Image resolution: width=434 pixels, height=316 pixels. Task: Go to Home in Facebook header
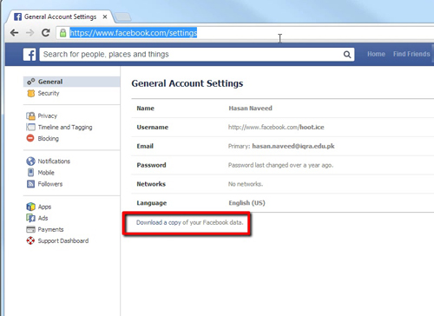pos(376,54)
